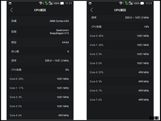
Task: Tap the Core 5: 9% row
Action: click(120, 81)
